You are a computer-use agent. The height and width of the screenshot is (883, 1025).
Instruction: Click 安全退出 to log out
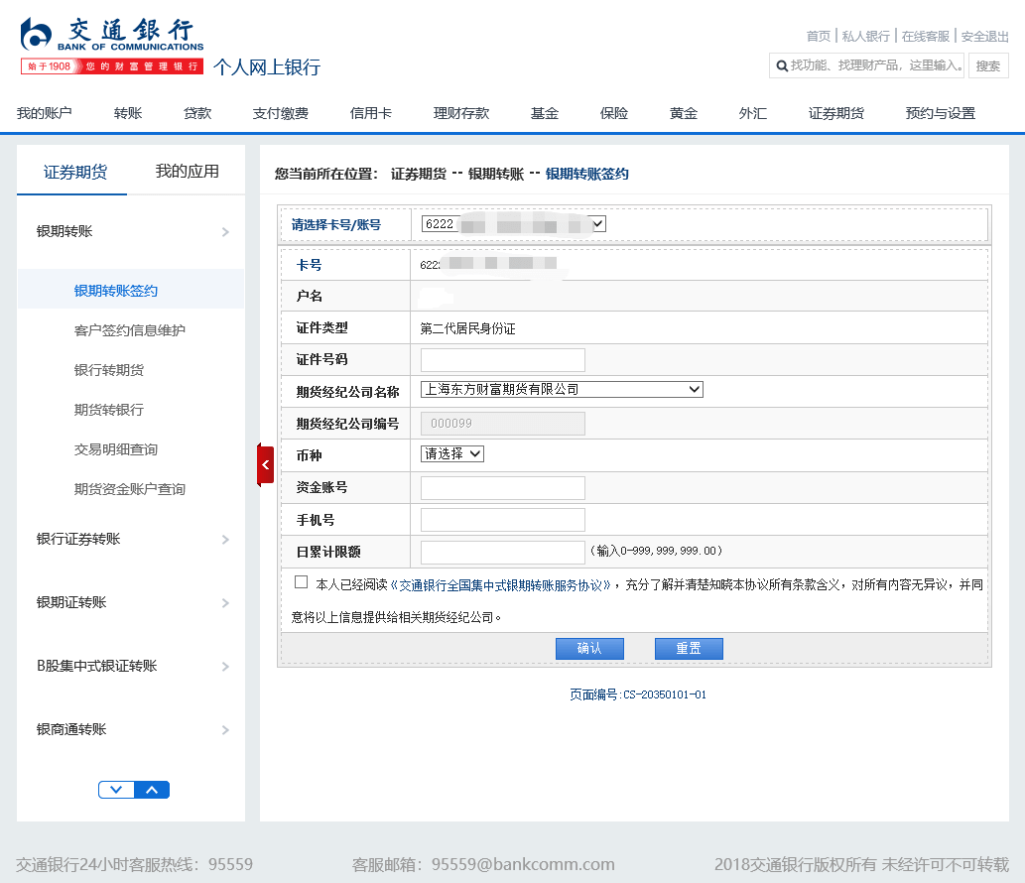click(x=984, y=36)
